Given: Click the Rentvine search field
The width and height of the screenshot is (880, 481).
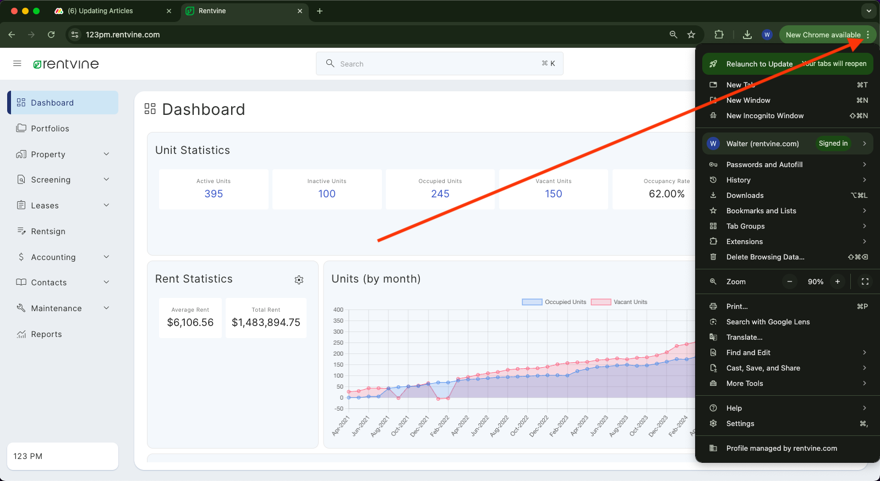Looking at the screenshot, I should click(439, 64).
